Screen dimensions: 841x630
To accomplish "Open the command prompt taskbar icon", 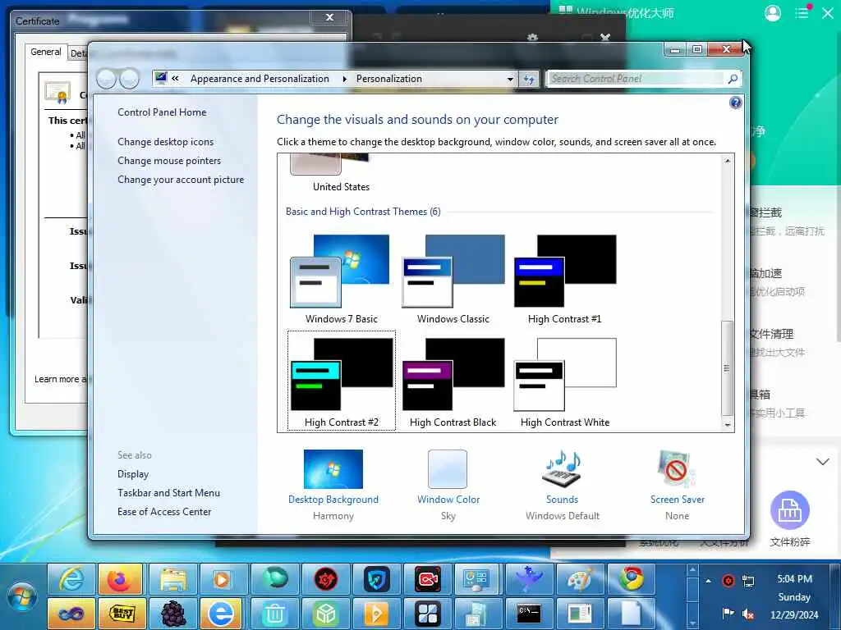I will 529,614.
